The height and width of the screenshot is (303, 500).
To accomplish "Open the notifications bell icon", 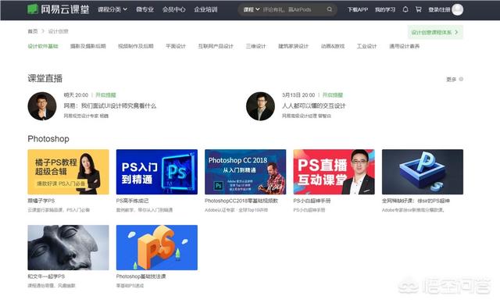I will tap(405, 9).
